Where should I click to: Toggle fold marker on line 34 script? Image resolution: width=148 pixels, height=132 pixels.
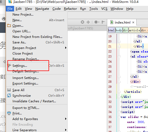[119, 112]
